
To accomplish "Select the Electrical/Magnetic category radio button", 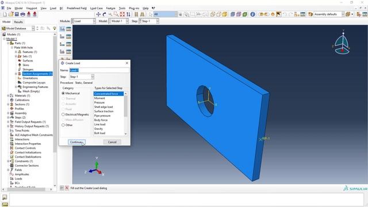I will click(63, 114).
